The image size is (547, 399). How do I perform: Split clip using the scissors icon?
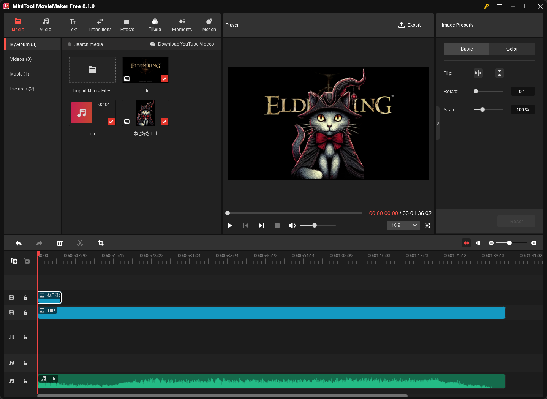pyautogui.click(x=80, y=243)
